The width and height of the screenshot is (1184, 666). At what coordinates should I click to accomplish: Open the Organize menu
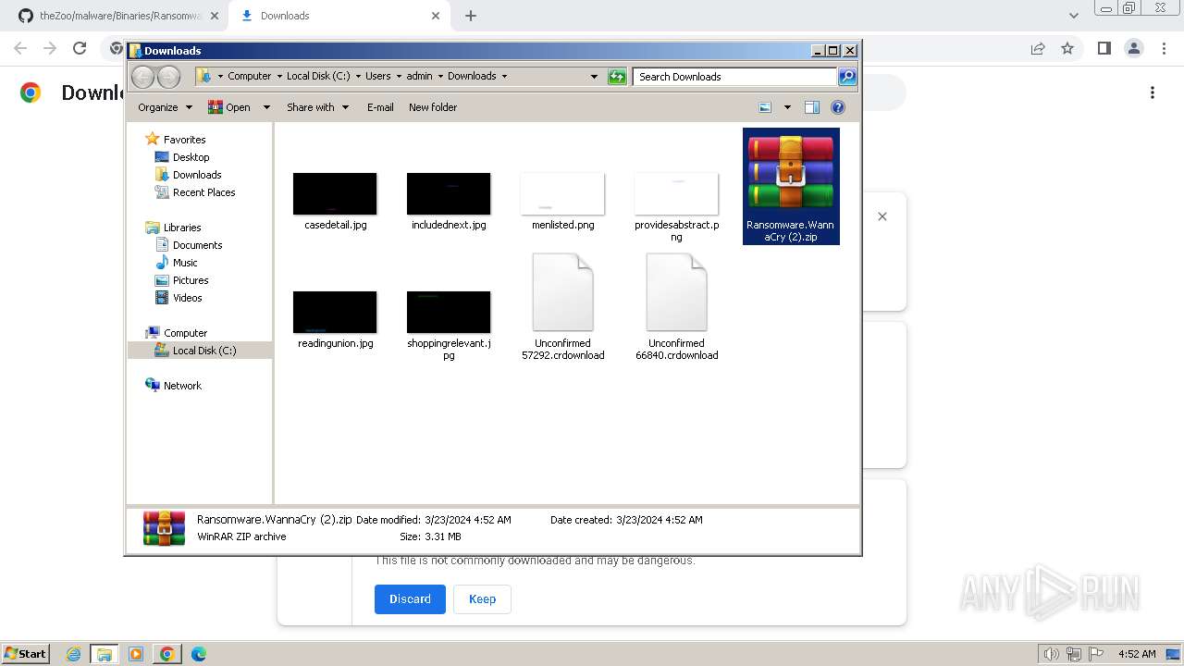click(165, 107)
